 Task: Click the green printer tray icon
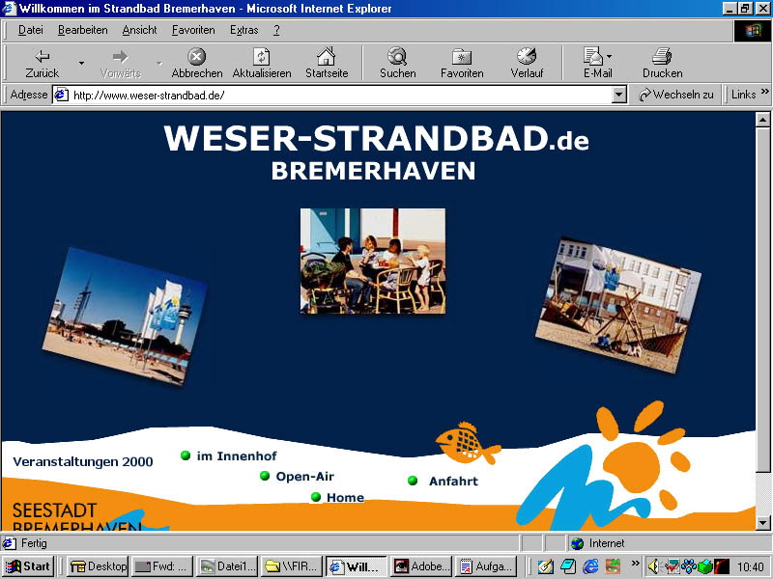tap(705, 566)
